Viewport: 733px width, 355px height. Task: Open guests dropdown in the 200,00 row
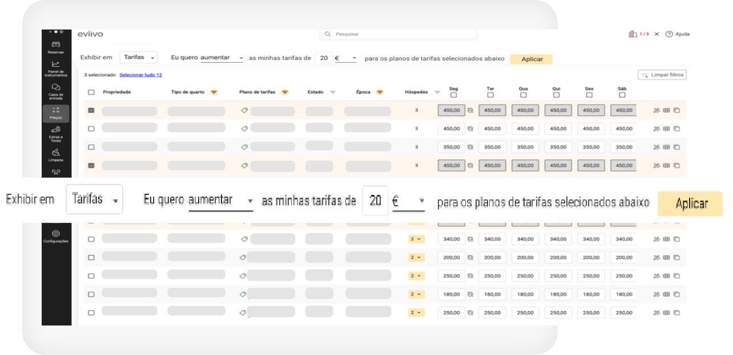(x=417, y=258)
